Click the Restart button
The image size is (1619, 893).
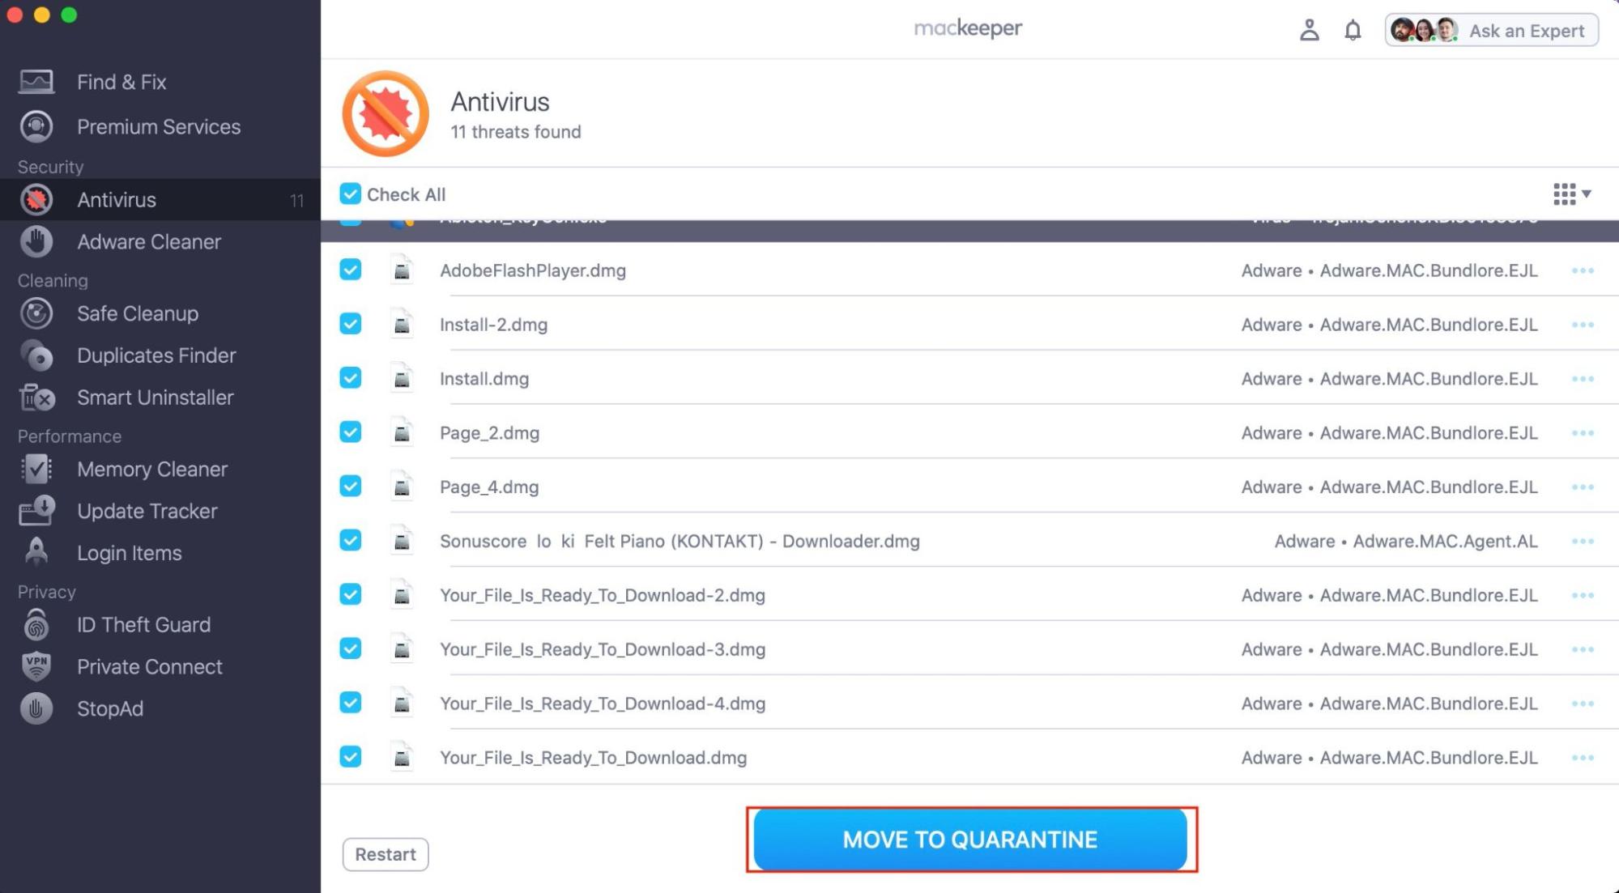point(386,854)
